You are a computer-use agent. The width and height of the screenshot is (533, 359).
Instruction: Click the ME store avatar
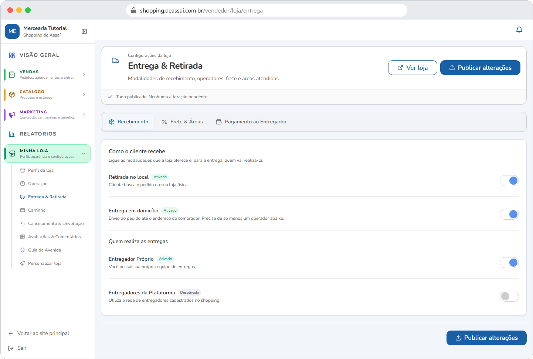[x=12, y=31]
